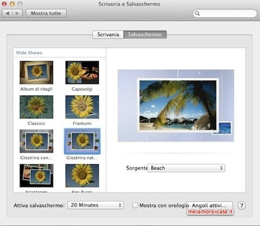Switch to the Scrivania tab
260x226 pixels.
pyautogui.click(x=108, y=35)
